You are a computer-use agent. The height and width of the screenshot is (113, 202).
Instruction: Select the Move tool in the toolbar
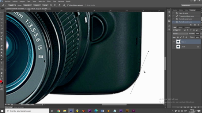click(2, 13)
